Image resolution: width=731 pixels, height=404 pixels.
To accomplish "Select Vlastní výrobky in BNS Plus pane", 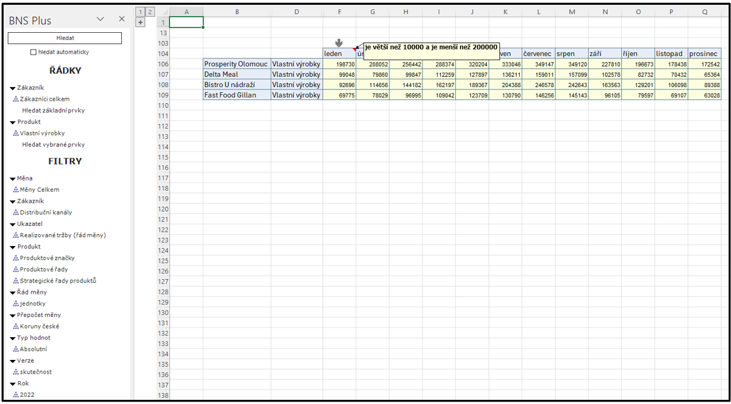I will pyautogui.click(x=42, y=133).
